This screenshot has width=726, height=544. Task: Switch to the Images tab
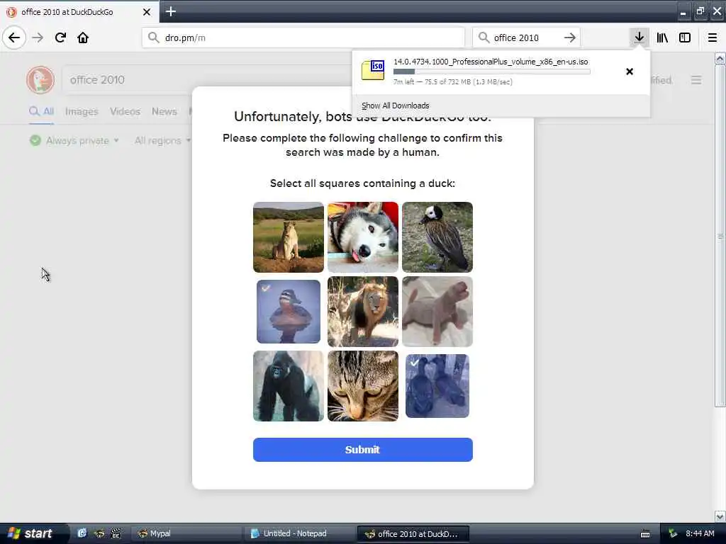[82, 111]
